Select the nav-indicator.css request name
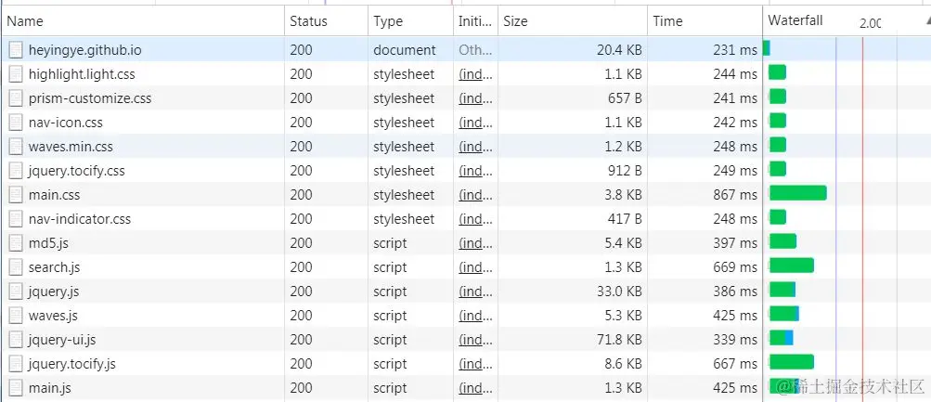The width and height of the screenshot is (931, 402). [80, 219]
